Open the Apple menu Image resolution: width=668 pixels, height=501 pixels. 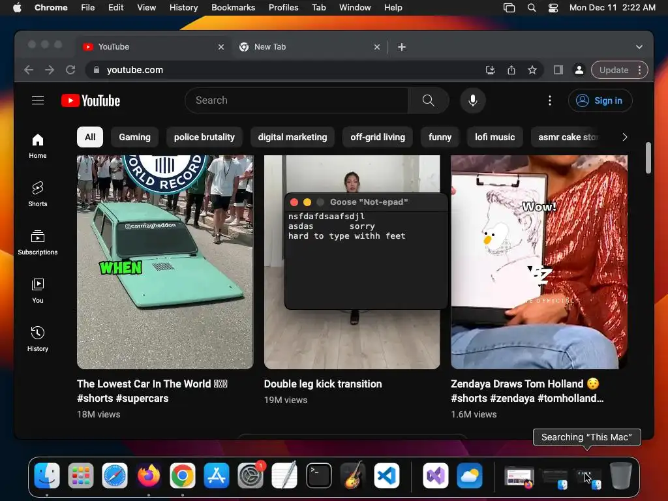pyautogui.click(x=17, y=7)
